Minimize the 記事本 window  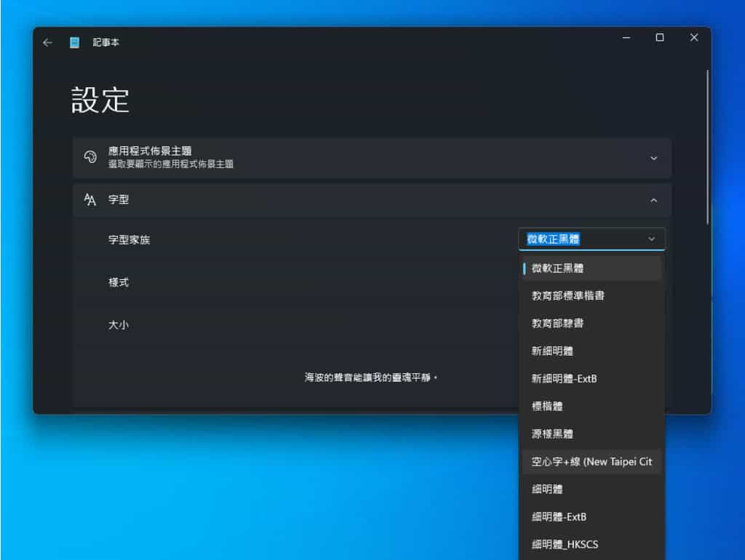coord(626,38)
